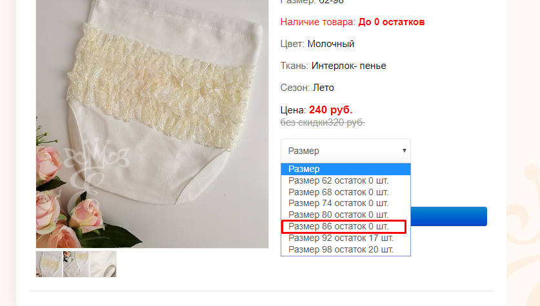Click the red Наличие товара status text

(352, 22)
